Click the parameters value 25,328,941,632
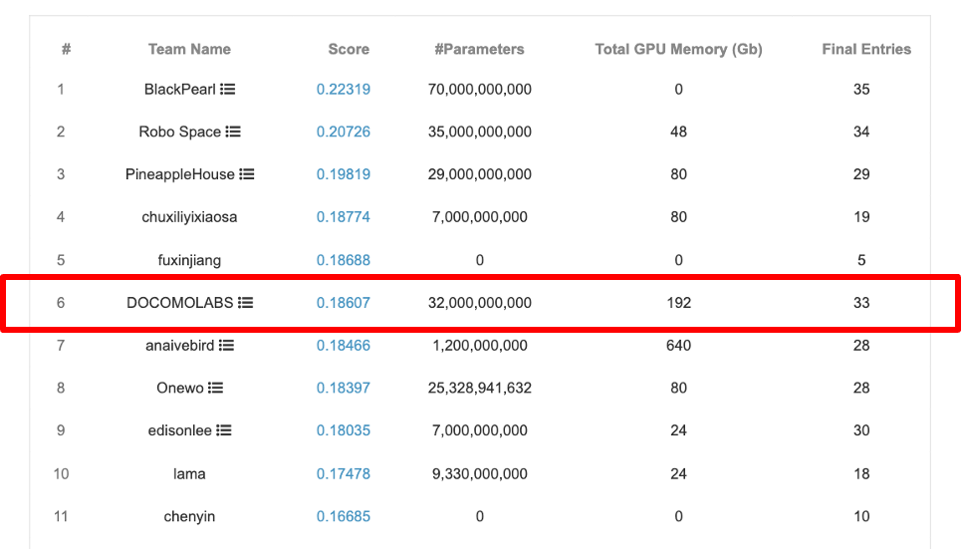This screenshot has height=550, width=962. [480, 388]
